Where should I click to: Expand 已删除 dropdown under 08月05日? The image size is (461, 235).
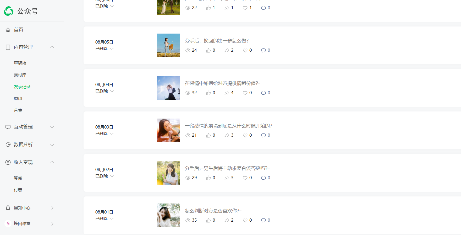click(x=112, y=49)
